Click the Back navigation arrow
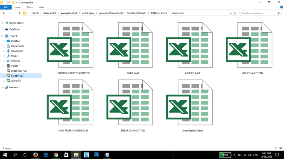Viewport: 284px width, 159px height. 4,13
